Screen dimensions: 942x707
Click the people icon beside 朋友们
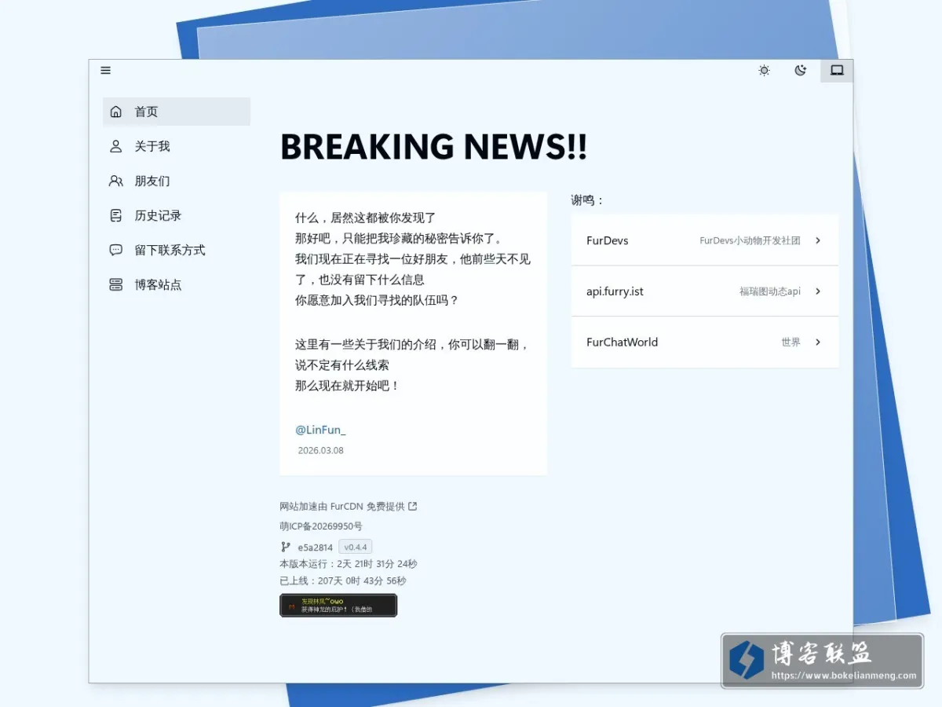pos(116,181)
